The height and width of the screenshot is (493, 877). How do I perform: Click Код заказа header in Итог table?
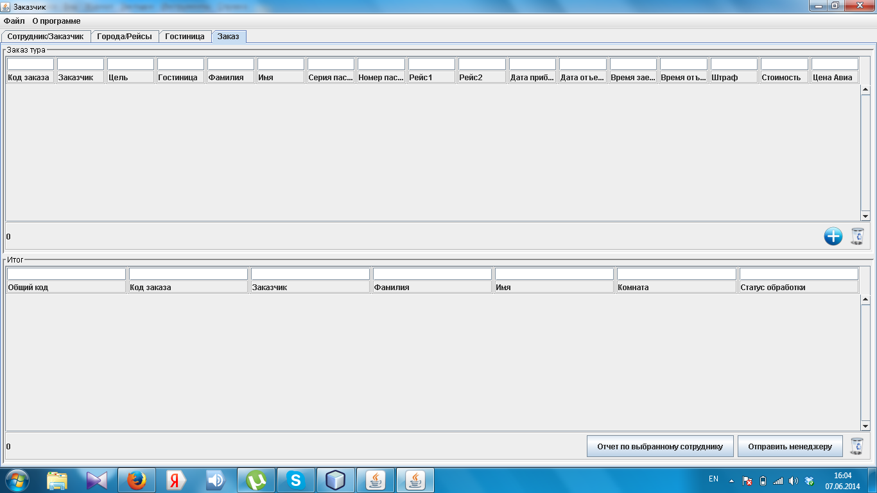188,287
